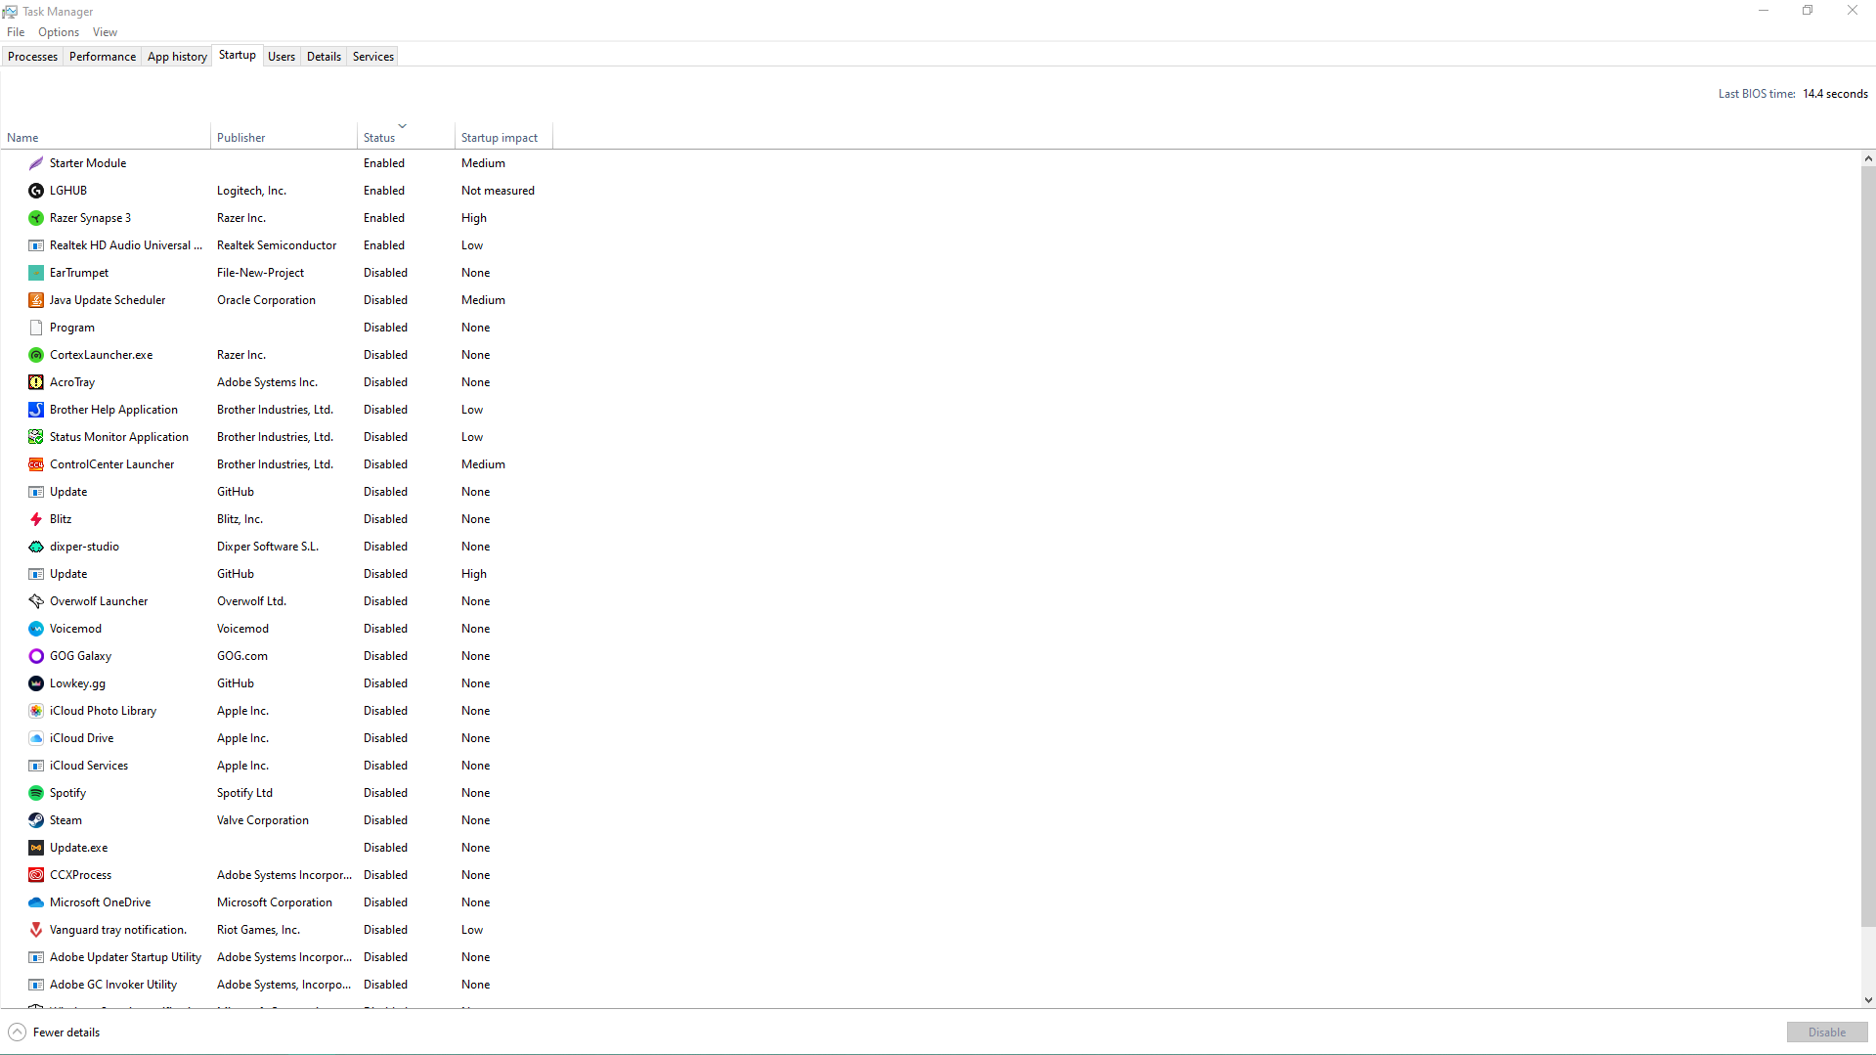Click the Blitz lightning icon

(36, 519)
